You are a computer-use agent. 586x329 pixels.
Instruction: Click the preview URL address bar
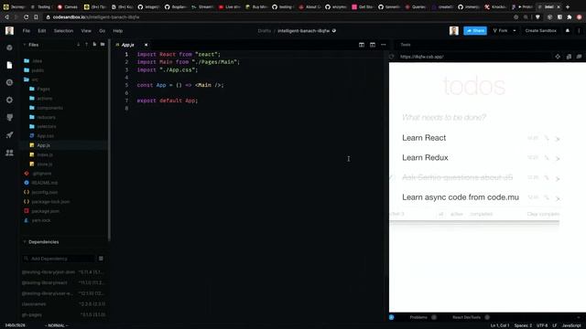point(474,57)
